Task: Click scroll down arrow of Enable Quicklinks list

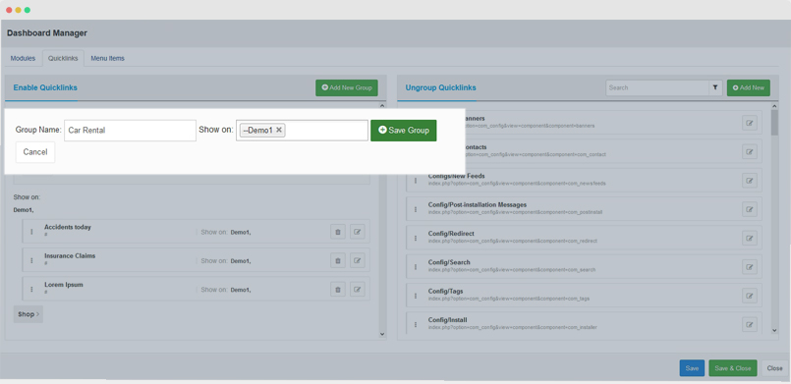Action: coord(382,334)
